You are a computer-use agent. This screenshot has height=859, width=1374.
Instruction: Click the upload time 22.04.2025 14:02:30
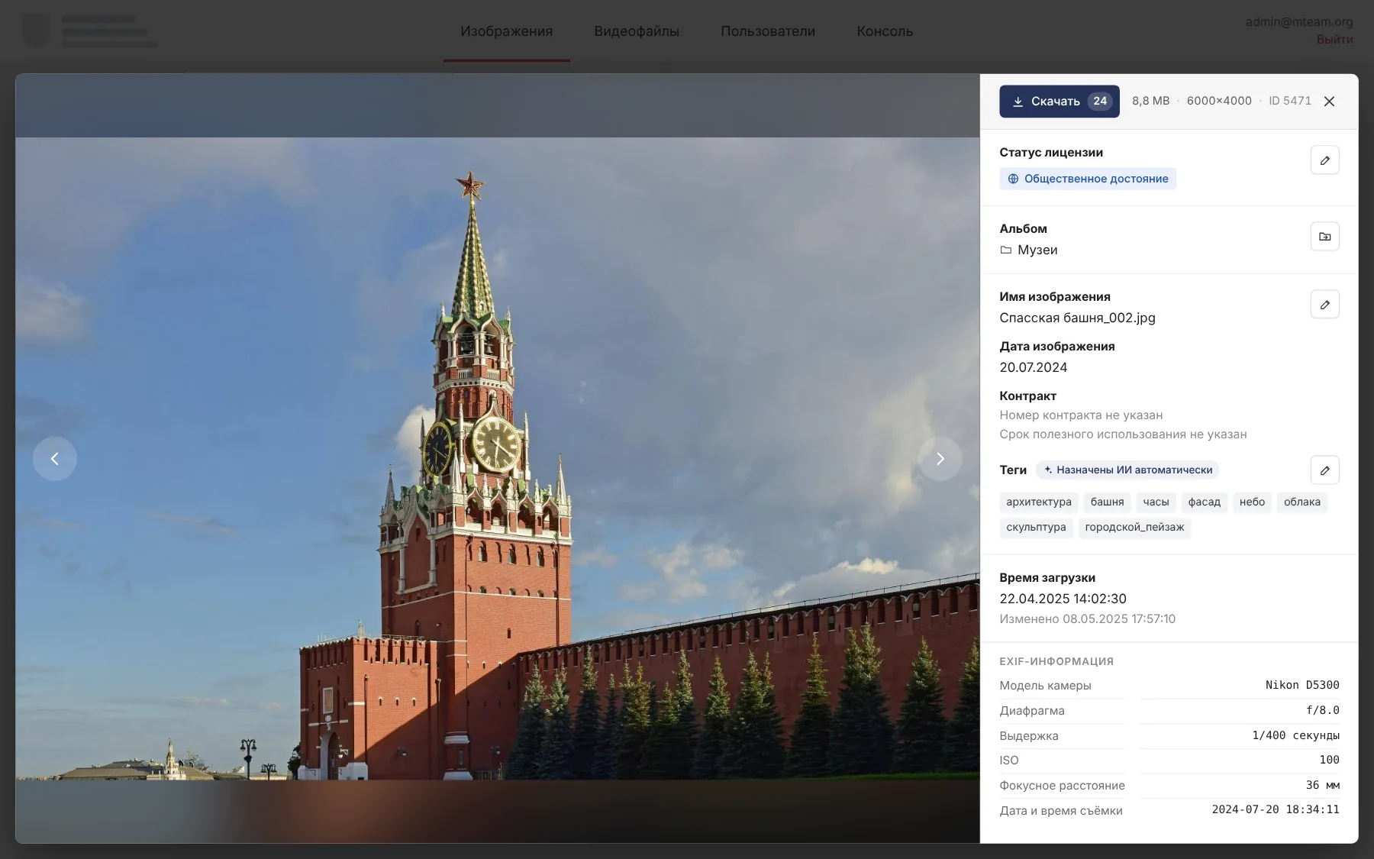(1063, 599)
